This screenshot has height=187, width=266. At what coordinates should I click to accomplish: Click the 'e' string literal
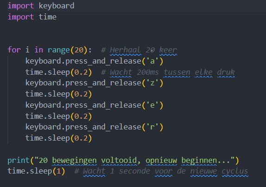[x=152, y=105]
